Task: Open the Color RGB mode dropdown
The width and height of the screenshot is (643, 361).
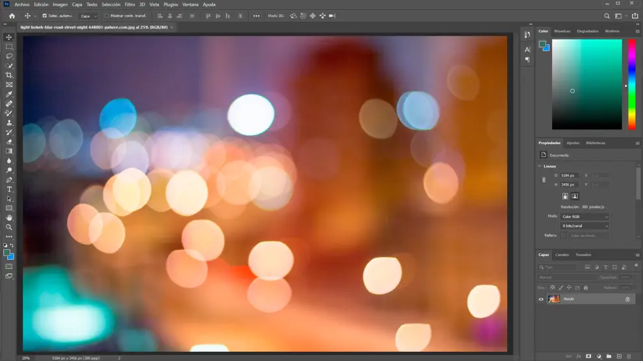Action: click(x=585, y=217)
